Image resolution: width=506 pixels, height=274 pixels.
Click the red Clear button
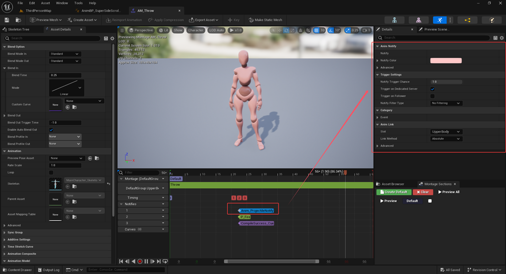coord(422,192)
